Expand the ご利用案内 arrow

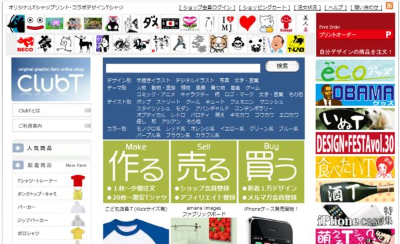pyautogui.click(x=87, y=126)
